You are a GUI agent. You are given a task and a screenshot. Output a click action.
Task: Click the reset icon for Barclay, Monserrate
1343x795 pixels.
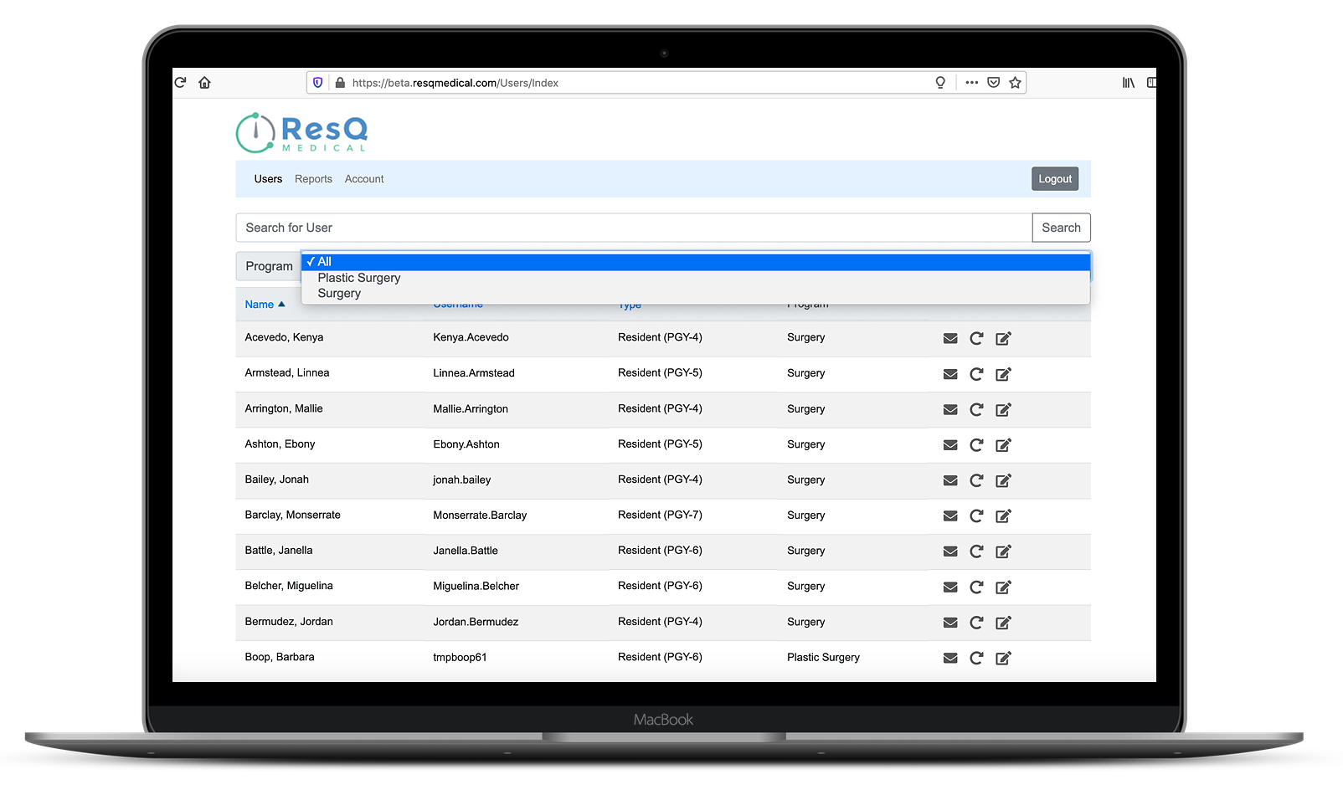point(975,516)
